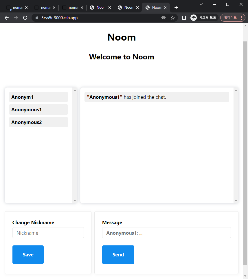248x279 pixels.
Task: Click the back navigation arrow
Action: (x=7, y=18)
